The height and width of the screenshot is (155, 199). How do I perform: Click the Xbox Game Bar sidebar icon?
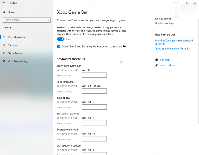[4, 38]
